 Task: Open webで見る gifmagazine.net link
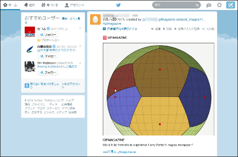click(x=119, y=152)
